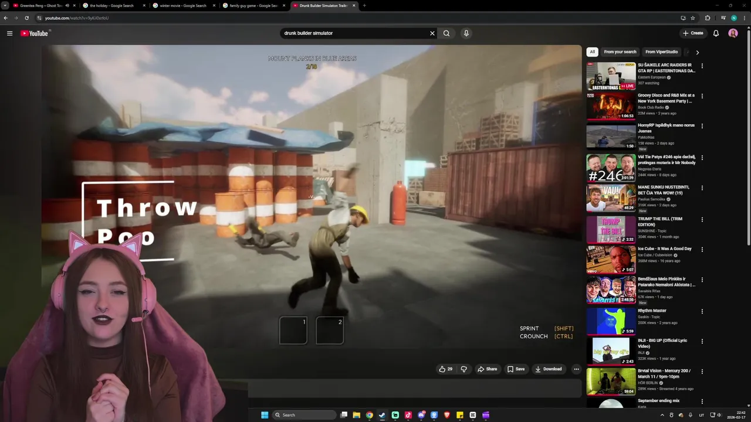Open the YouTube account avatar menu
This screenshot has height=422, width=751.
click(733, 33)
